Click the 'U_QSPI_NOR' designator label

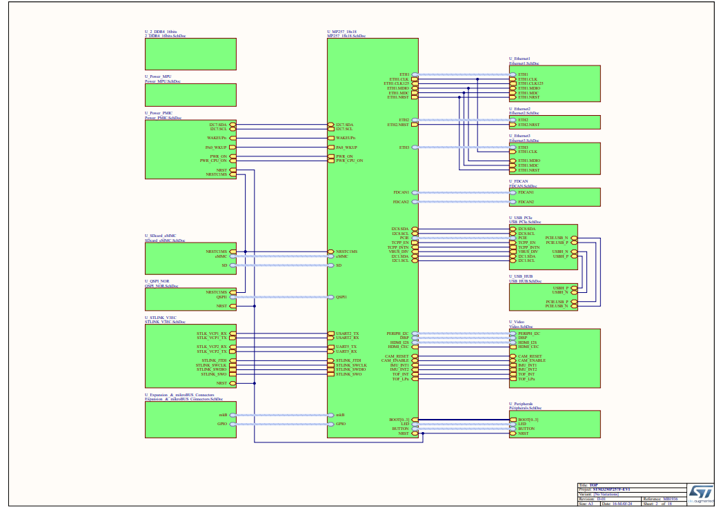tap(157, 281)
